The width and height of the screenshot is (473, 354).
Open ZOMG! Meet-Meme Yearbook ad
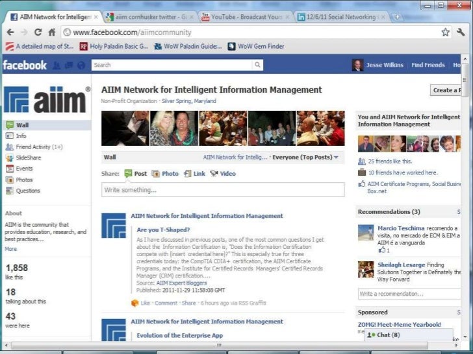pyautogui.click(x=399, y=324)
